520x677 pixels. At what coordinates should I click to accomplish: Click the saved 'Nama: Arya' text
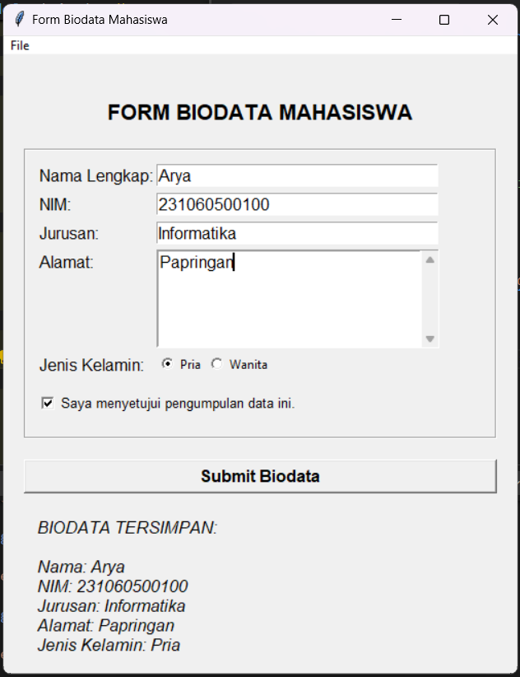(80, 567)
